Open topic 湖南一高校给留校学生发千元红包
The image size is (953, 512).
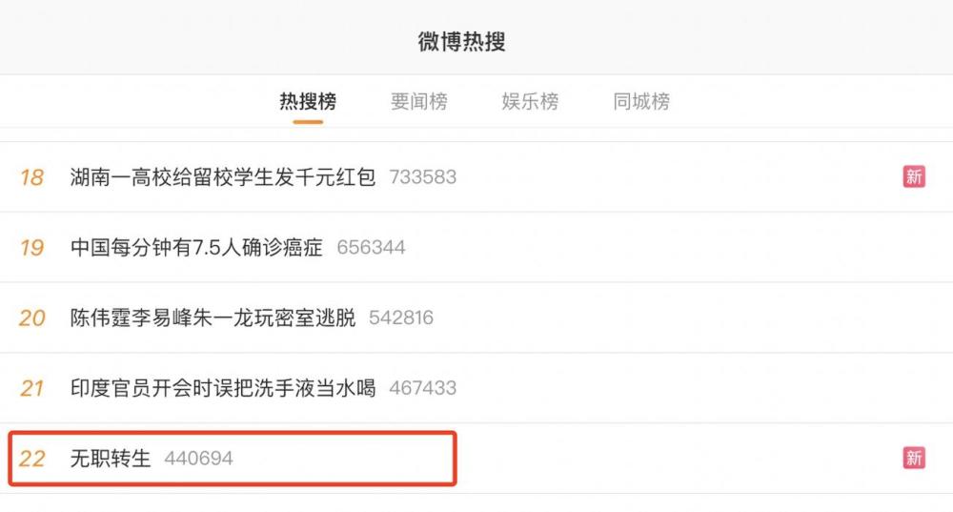222,177
